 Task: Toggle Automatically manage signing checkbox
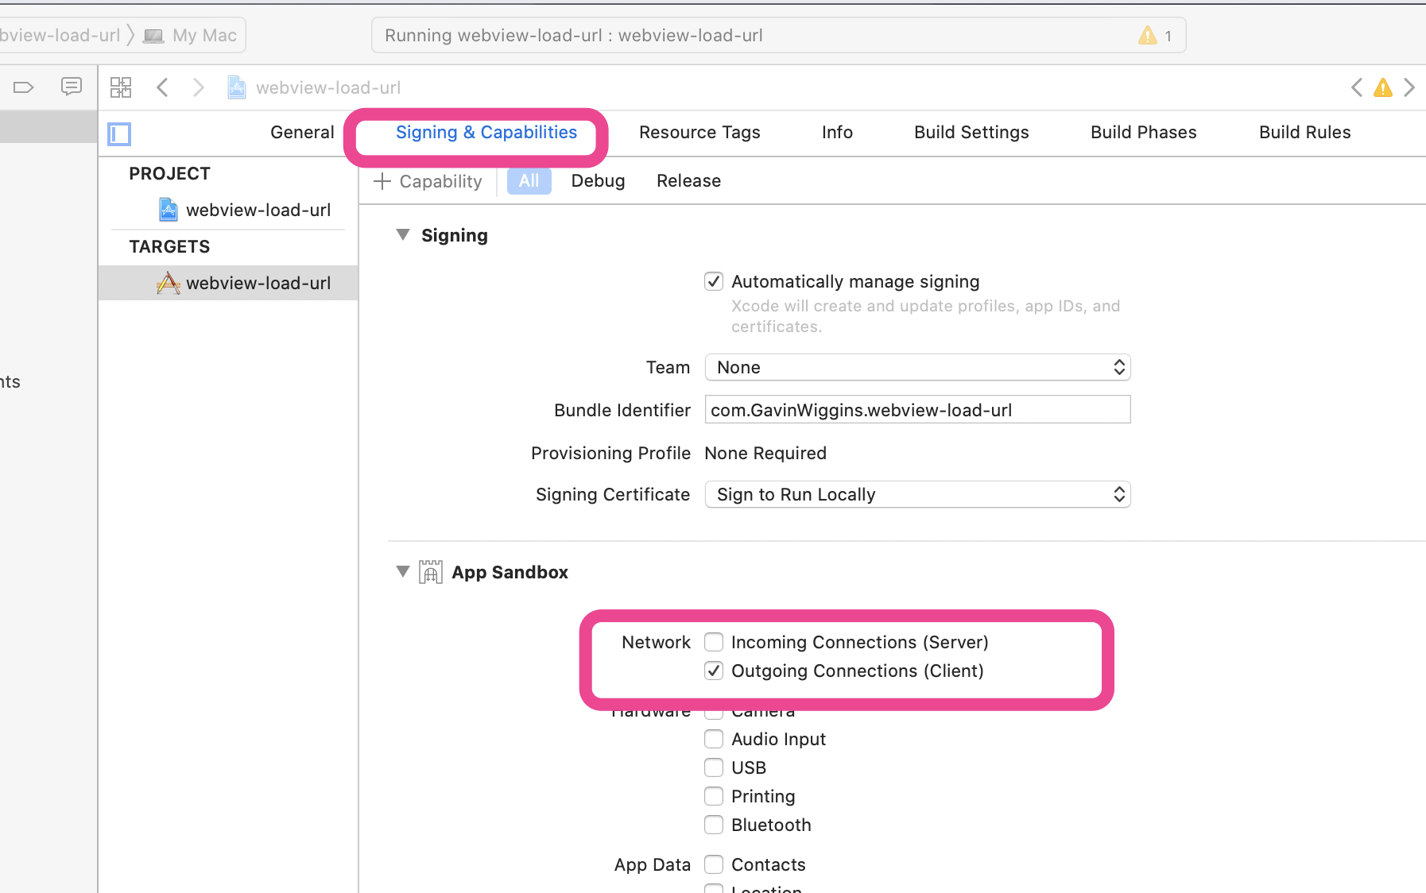pos(714,281)
